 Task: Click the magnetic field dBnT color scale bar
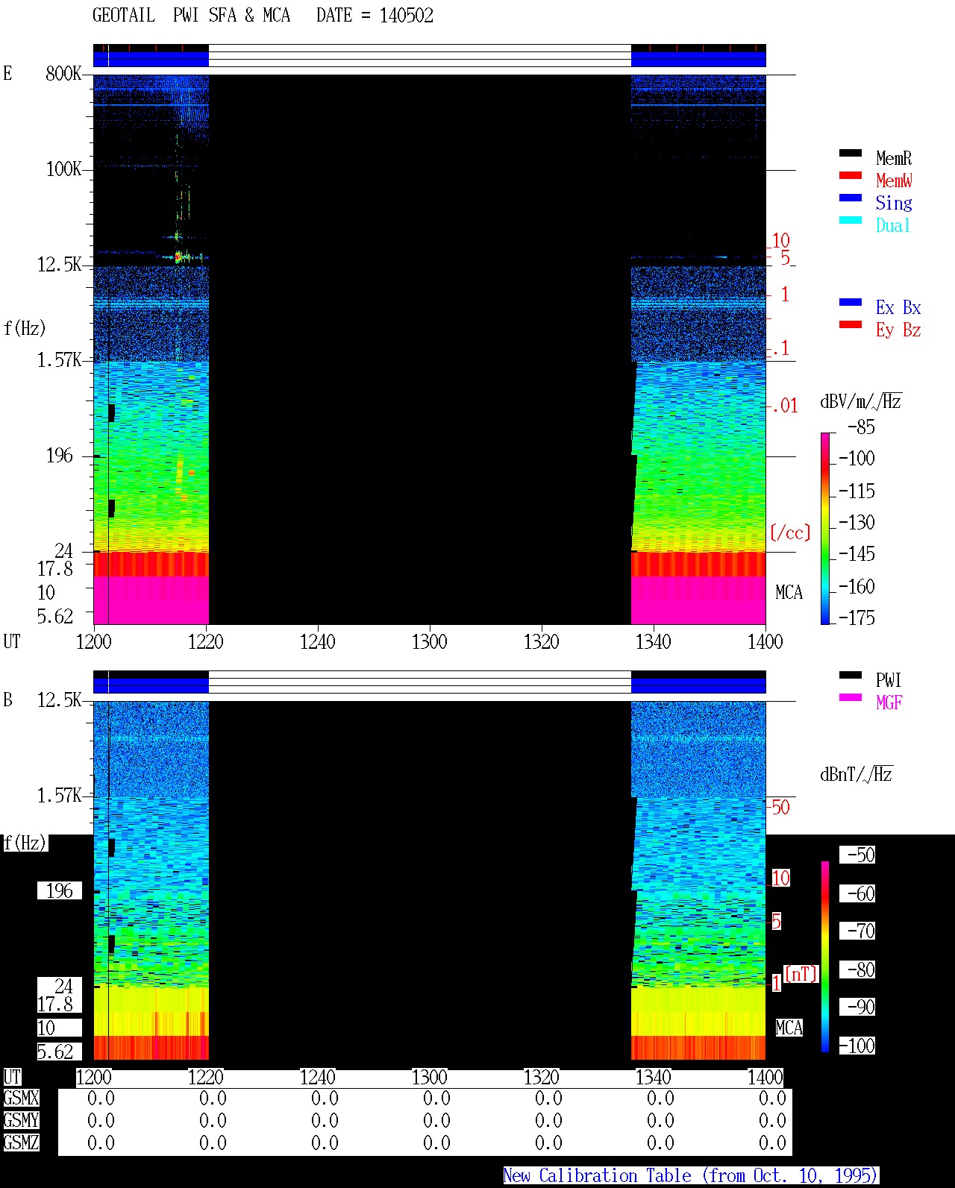tap(824, 957)
